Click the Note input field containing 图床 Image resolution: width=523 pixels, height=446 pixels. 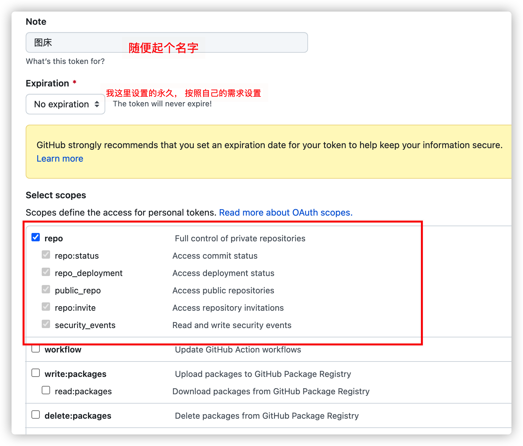click(x=167, y=42)
